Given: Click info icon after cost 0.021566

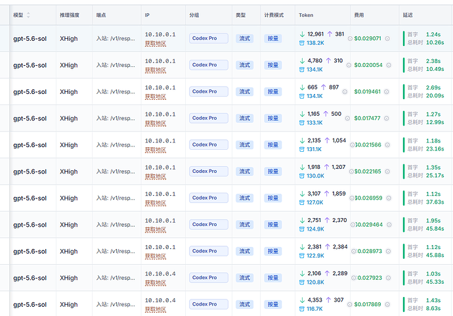Looking at the screenshot, I should (x=387, y=145).
